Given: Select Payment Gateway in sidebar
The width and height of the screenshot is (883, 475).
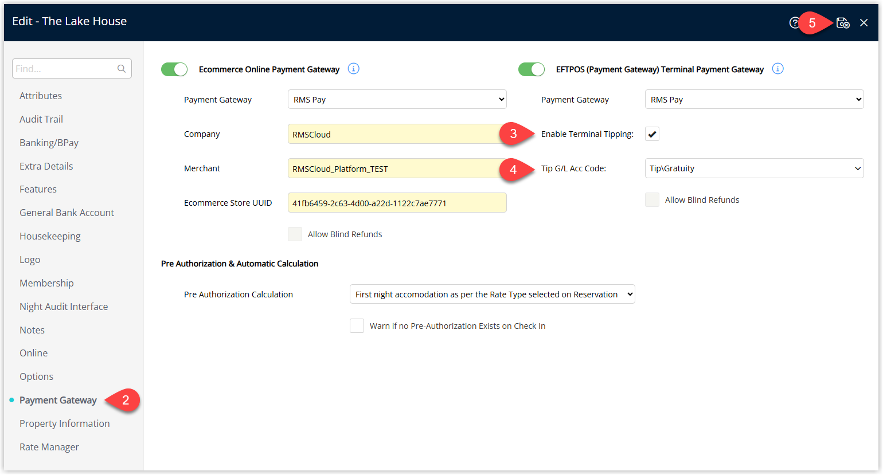Looking at the screenshot, I should pyautogui.click(x=58, y=400).
